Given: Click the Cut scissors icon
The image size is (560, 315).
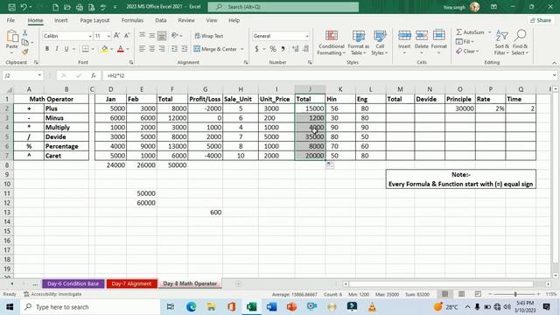Looking at the screenshot, I should pyautogui.click(x=25, y=33).
